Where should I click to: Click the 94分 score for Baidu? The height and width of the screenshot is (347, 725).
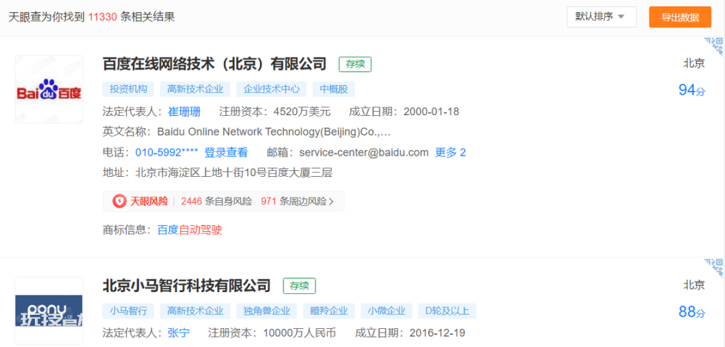tap(692, 90)
